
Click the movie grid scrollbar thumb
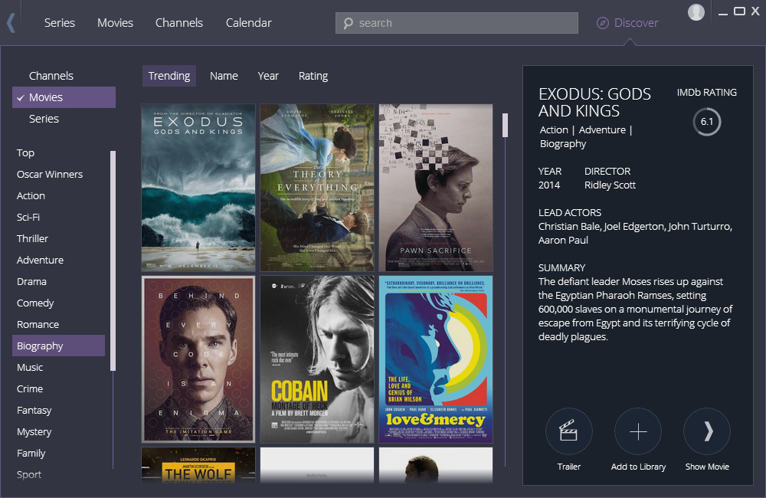pos(505,125)
